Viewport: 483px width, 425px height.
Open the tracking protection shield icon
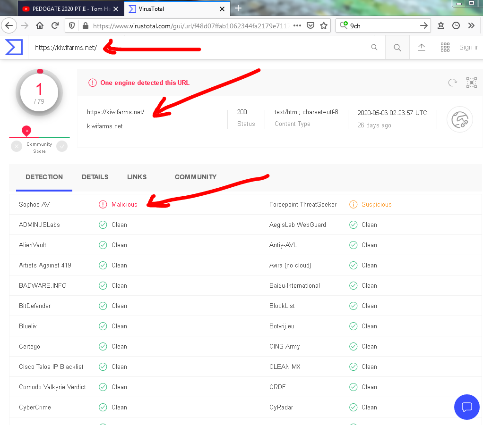click(x=72, y=25)
